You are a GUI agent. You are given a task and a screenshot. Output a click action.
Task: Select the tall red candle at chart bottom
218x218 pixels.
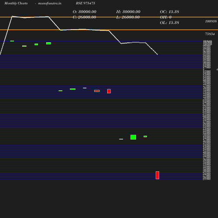[157, 175]
